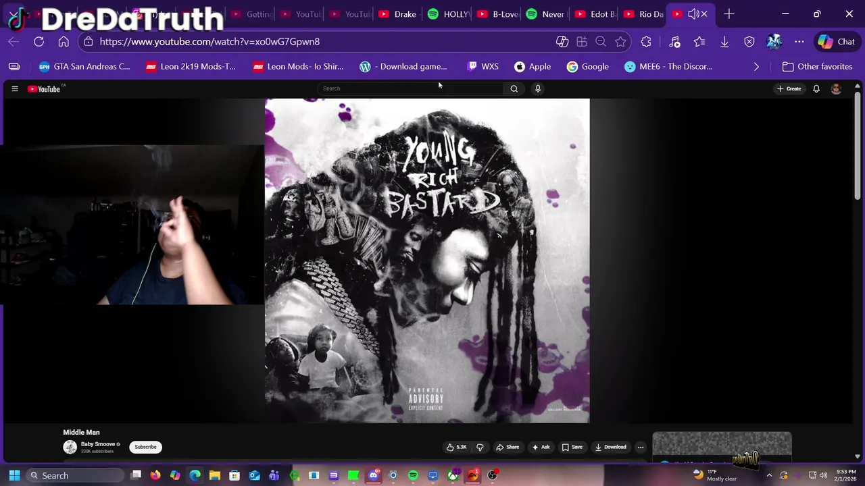Open the Other favorites folder
The image size is (865, 486).
click(x=817, y=67)
